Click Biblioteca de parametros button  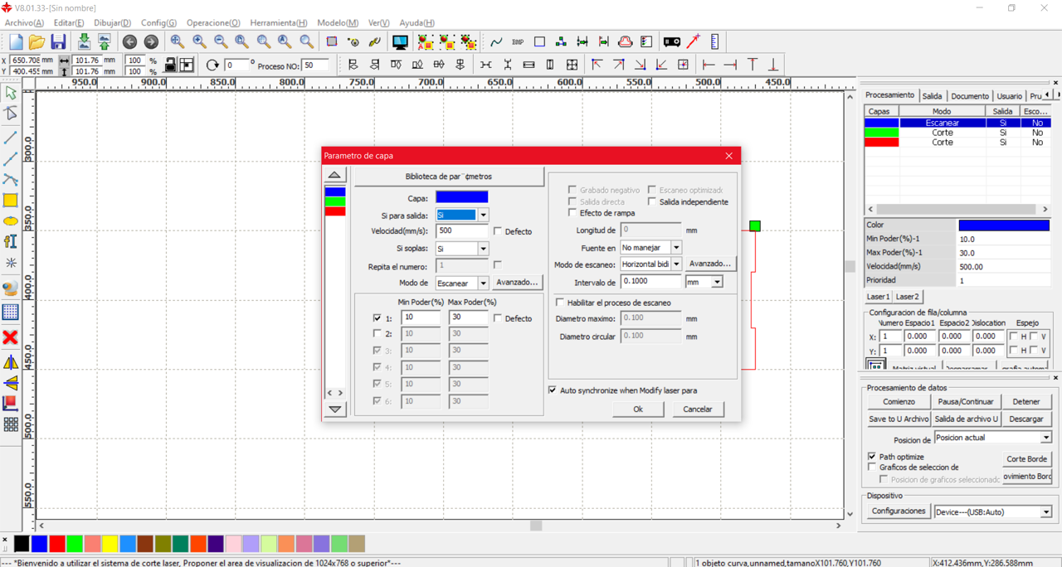(x=449, y=177)
